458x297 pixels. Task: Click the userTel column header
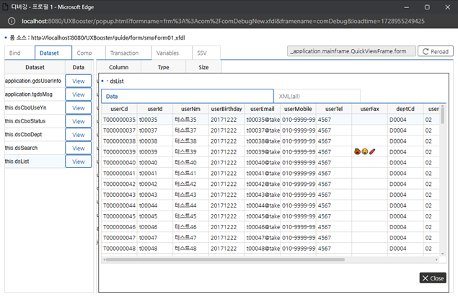pyautogui.click(x=334, y=109)
